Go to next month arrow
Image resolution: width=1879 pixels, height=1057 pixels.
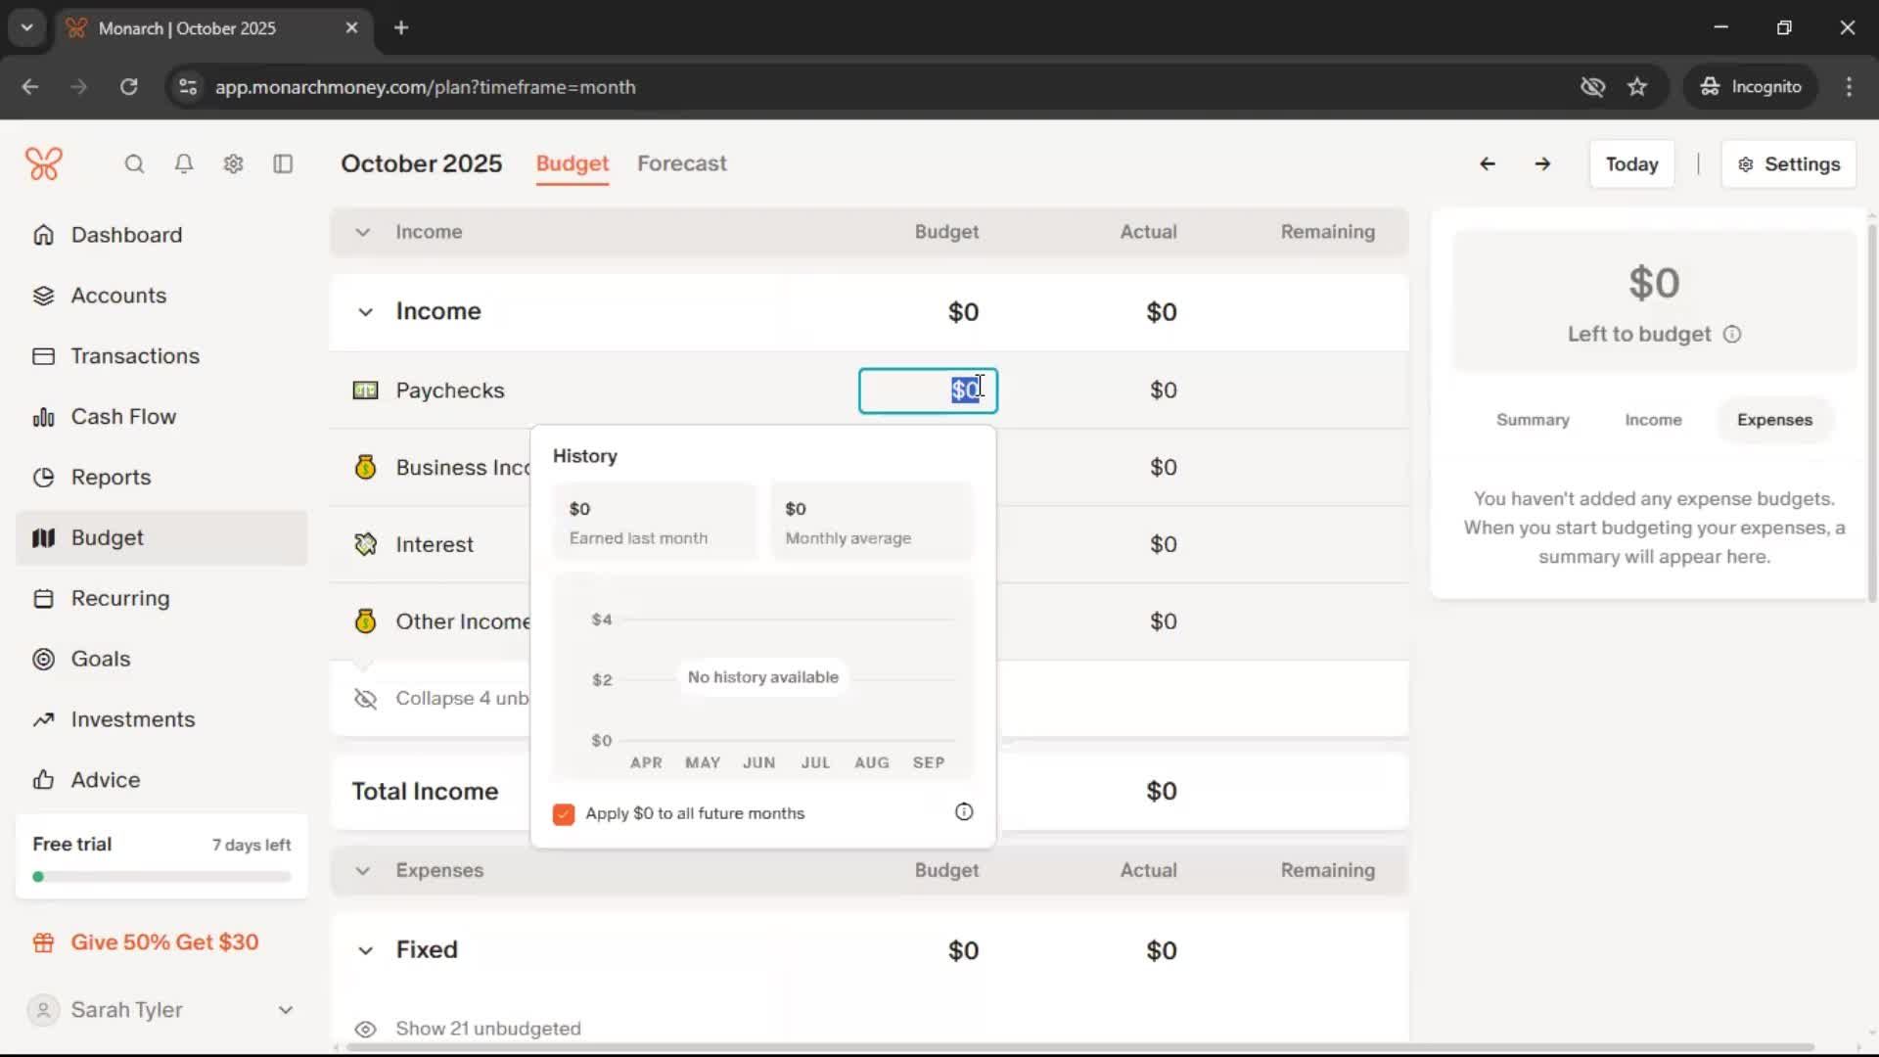(1542, 163)
